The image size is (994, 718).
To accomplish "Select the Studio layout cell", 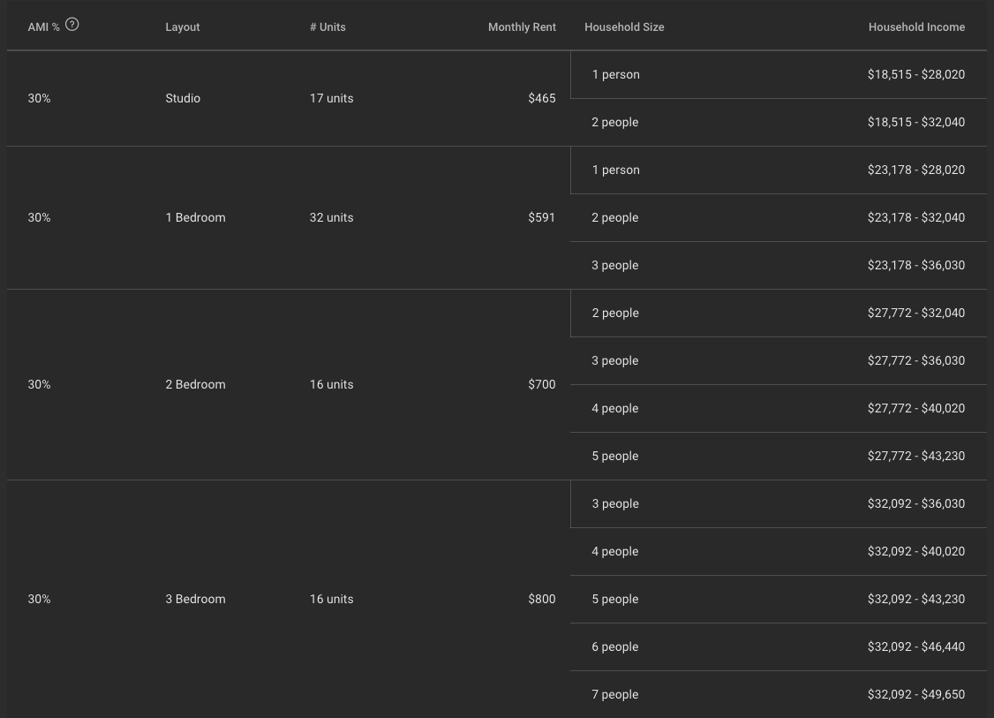I will [x=183, y=98].
